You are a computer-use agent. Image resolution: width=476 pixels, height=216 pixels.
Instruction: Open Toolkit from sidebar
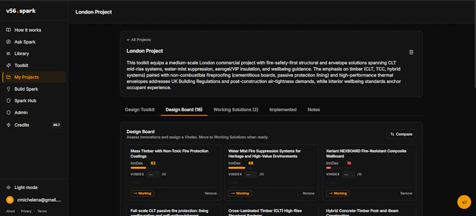click(x=34, y=65)
